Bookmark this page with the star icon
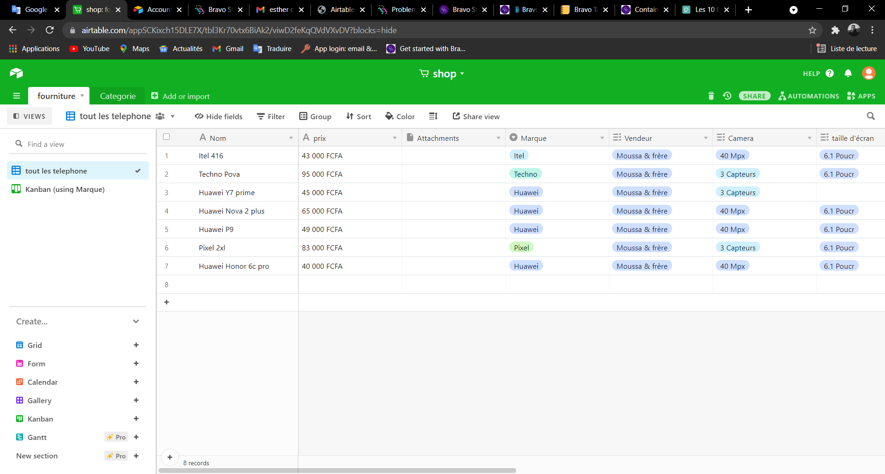 (812, 30)
